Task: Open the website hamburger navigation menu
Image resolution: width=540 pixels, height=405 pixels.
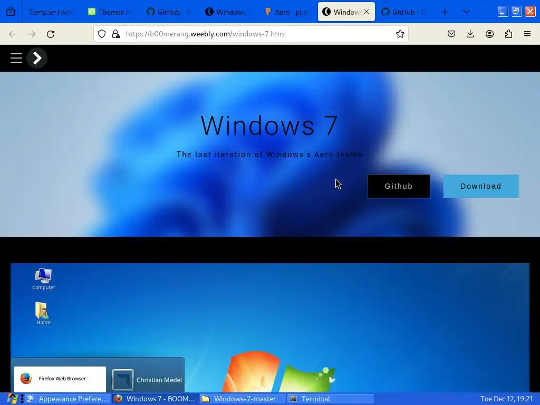Action: point(16,58)
